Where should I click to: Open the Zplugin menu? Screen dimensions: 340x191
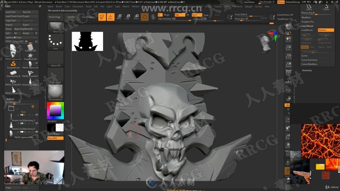pos(249,6)
